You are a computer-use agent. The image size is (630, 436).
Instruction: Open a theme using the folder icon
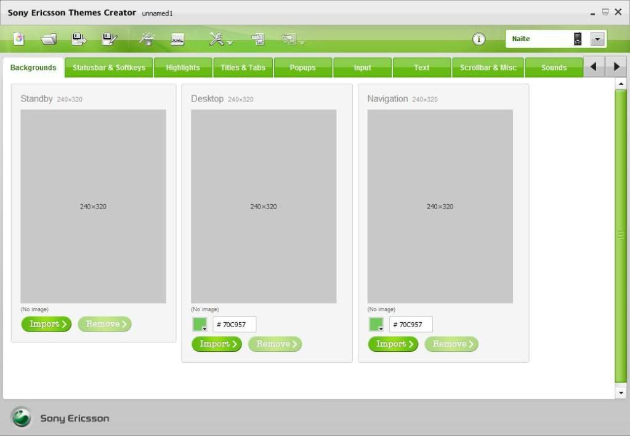[x=49, y=39]
